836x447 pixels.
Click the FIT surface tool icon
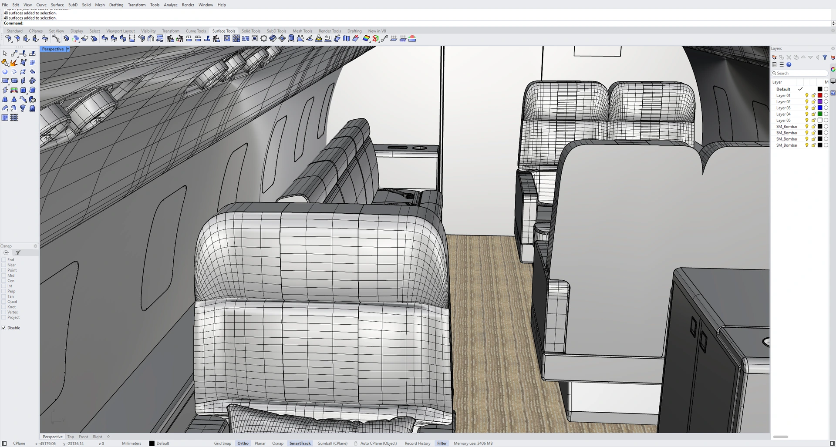tap(189, 39)
